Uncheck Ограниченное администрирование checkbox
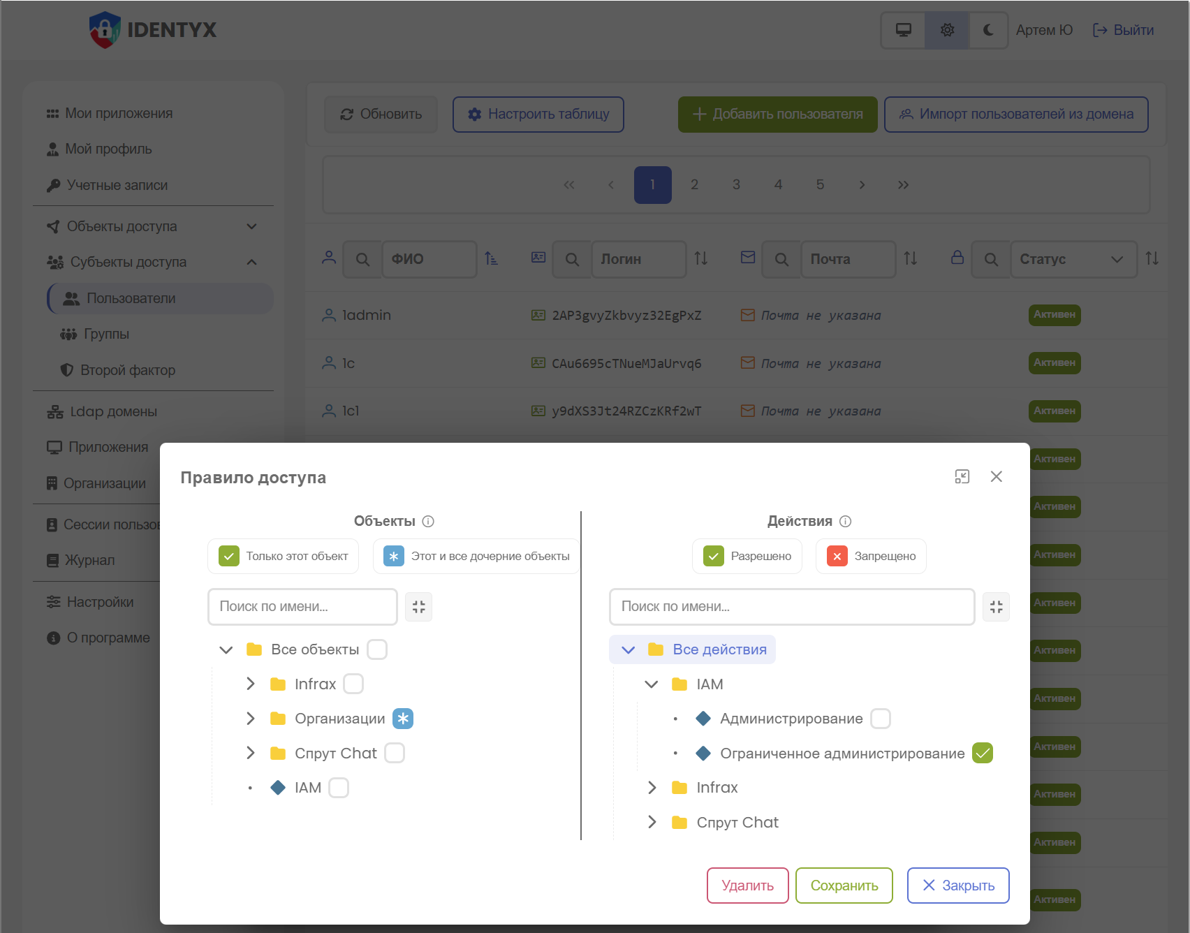This screenshot has height=933, width=1190. point(982,754)
